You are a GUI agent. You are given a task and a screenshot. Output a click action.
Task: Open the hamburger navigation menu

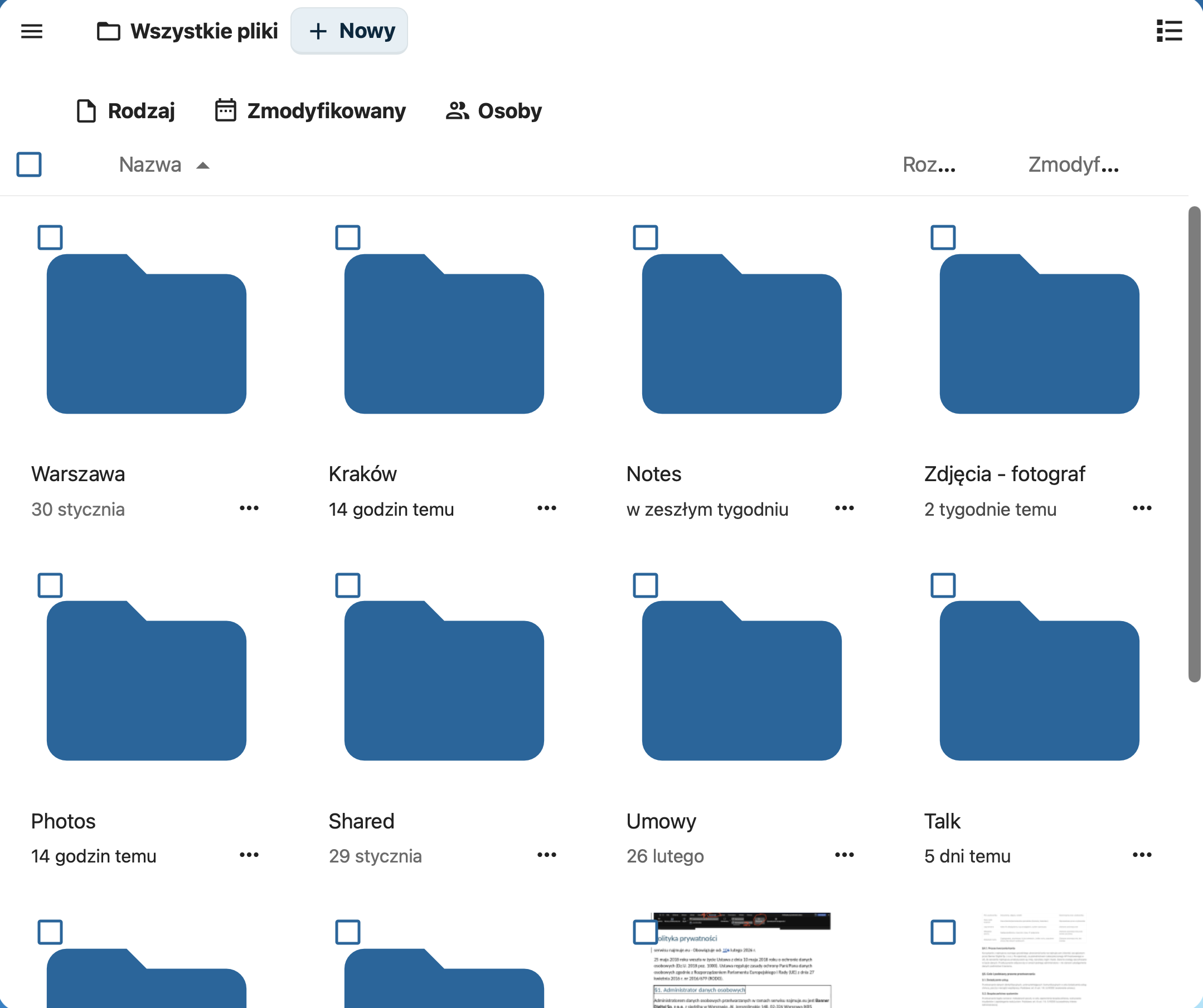point(32,31)
